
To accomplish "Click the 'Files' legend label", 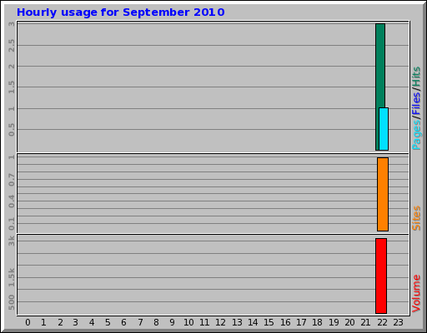I will pos(416,104).
